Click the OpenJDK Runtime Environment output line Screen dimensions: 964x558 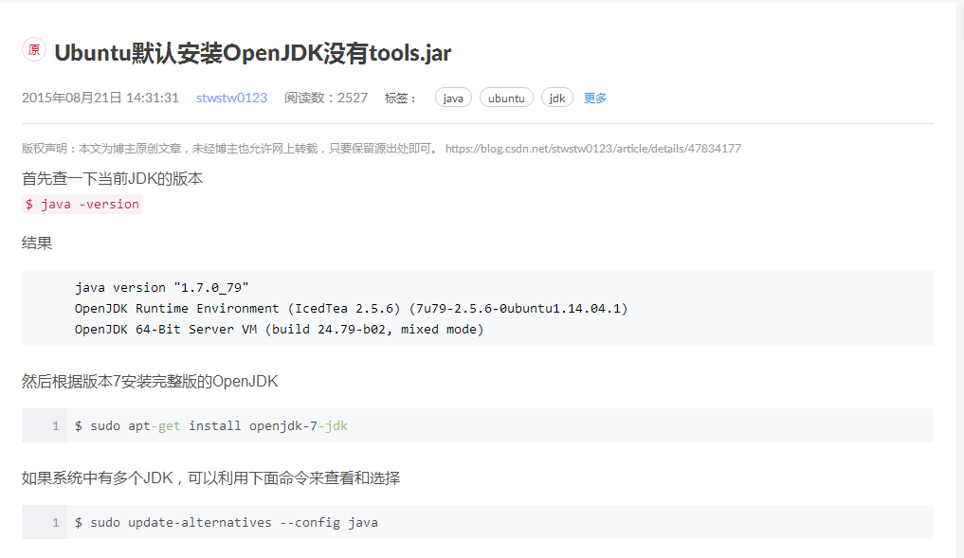tap(351, 309)
